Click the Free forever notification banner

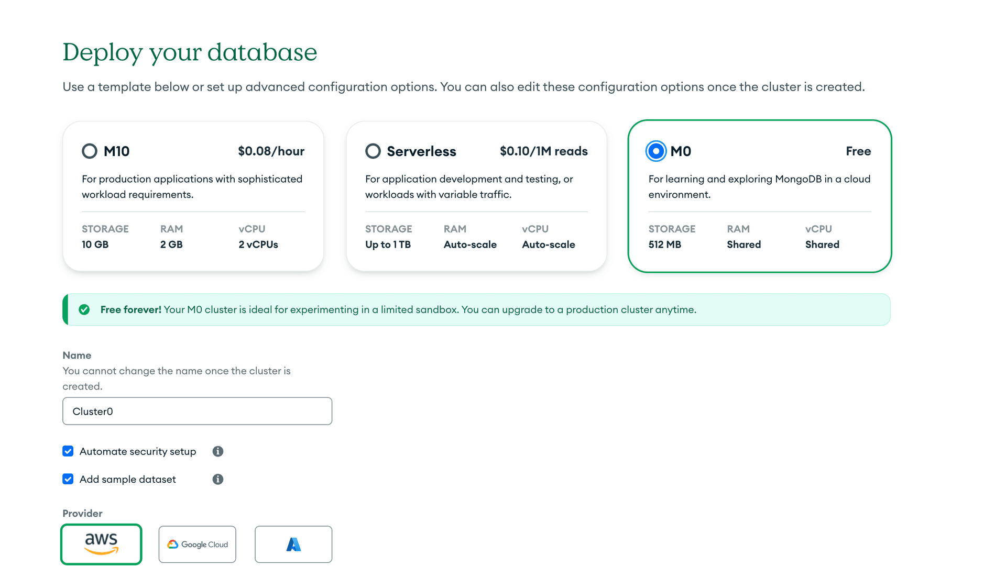click(476, 309)
